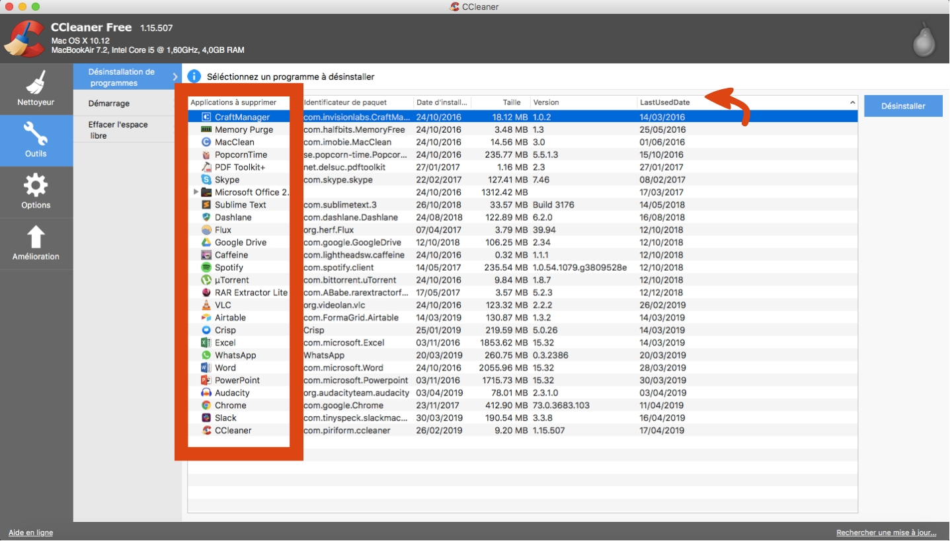Click the 2055.96 MB size cell

pos(503,368)
